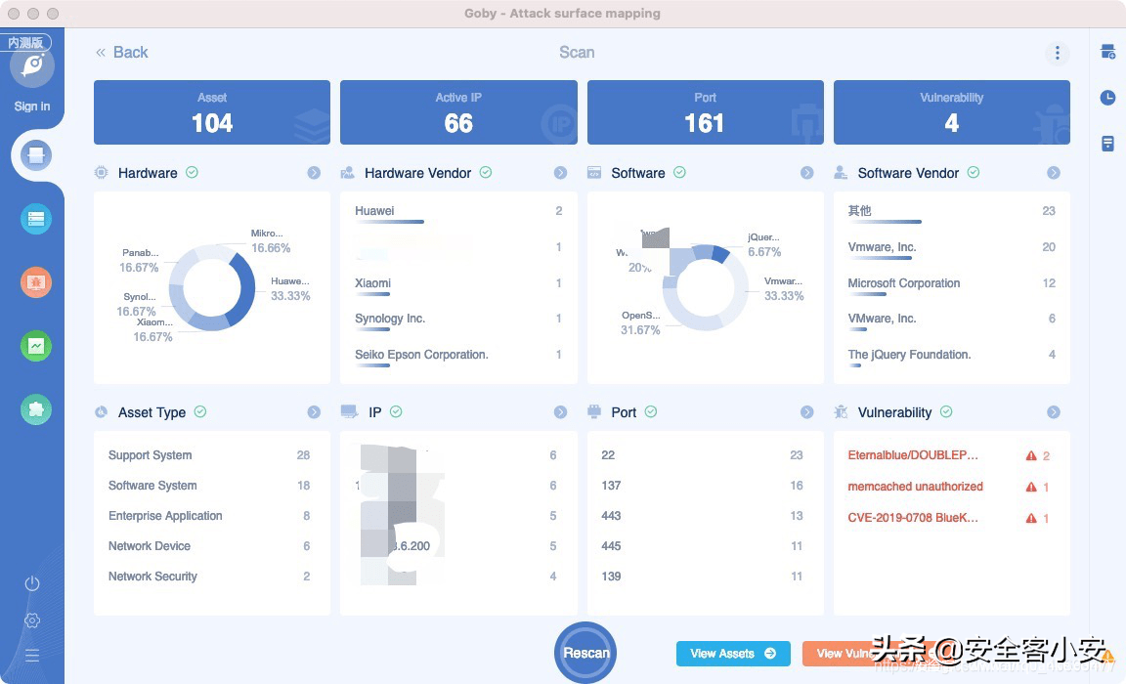The height and width of the screenshot is (684, 1126).
Task: Open the server list sidebar icon
Action: pyautogui.click(x=36, y=219)
